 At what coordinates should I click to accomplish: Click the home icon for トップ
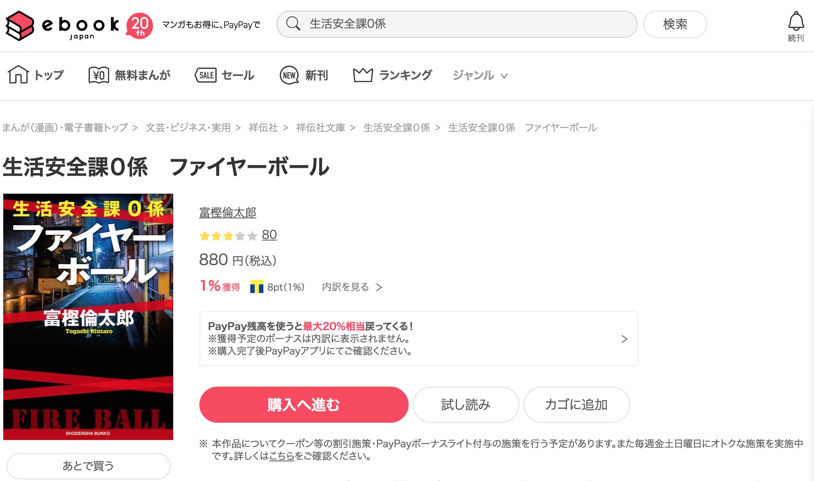tap(18, 75)
